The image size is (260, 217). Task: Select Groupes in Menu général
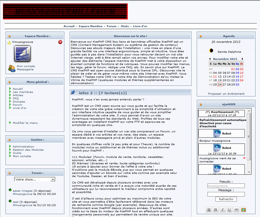(19, 101)
